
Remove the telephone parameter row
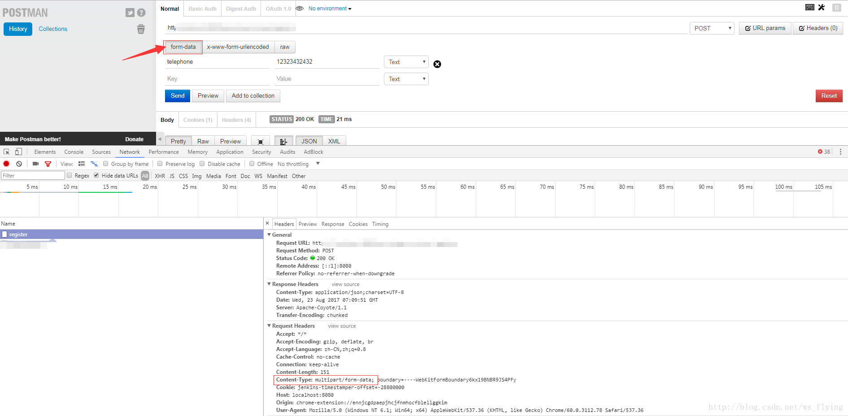point(437,64)
